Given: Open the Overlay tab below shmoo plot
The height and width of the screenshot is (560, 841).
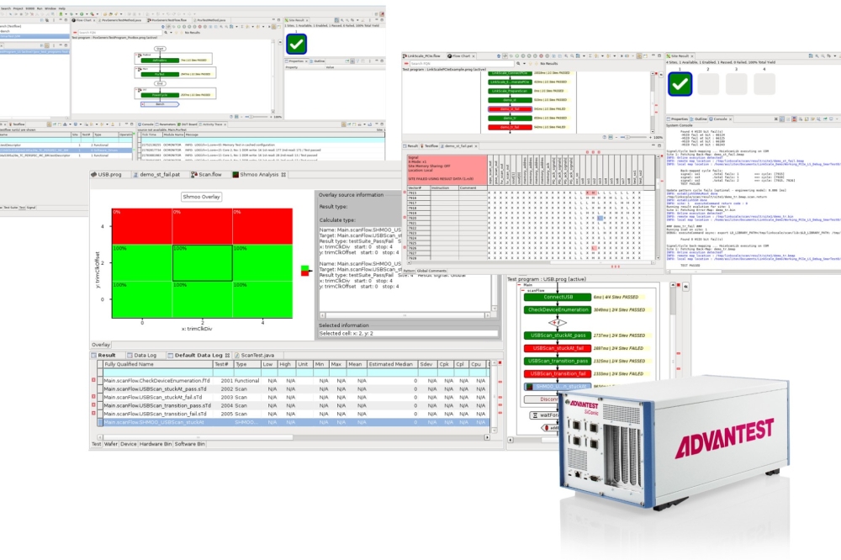Looking at the screenshot, I should (100, 345).
